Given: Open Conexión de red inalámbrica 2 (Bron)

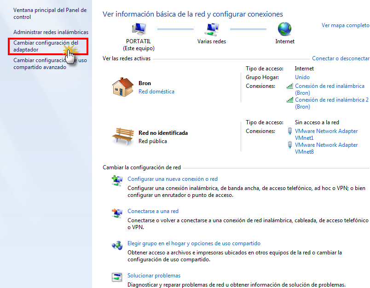Looking at the screenshot, I should pos(332,103).
